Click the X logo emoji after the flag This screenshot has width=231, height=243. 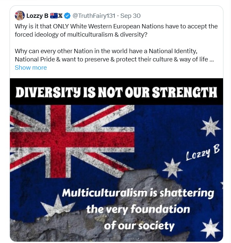click(x=60, y=16)
